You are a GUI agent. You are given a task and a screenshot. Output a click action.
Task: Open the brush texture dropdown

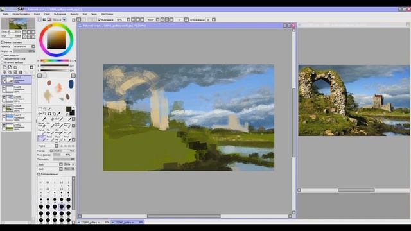point(61,169)
